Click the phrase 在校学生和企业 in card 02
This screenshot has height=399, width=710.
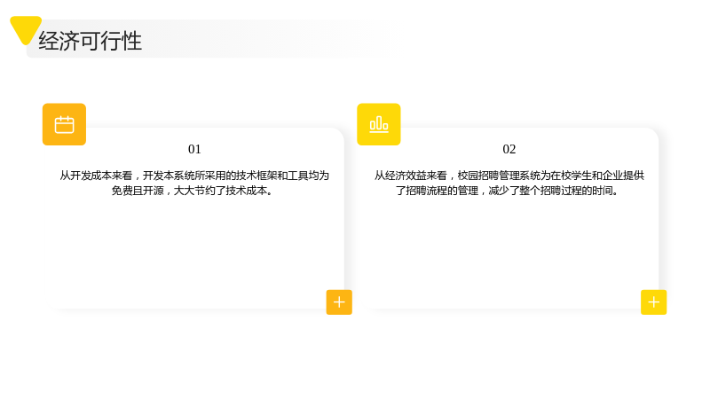click(587, 176)
